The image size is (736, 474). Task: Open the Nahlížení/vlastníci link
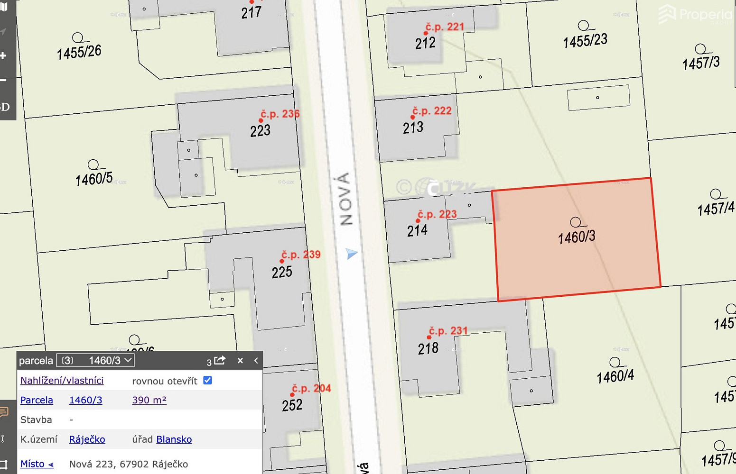point(62,381)
